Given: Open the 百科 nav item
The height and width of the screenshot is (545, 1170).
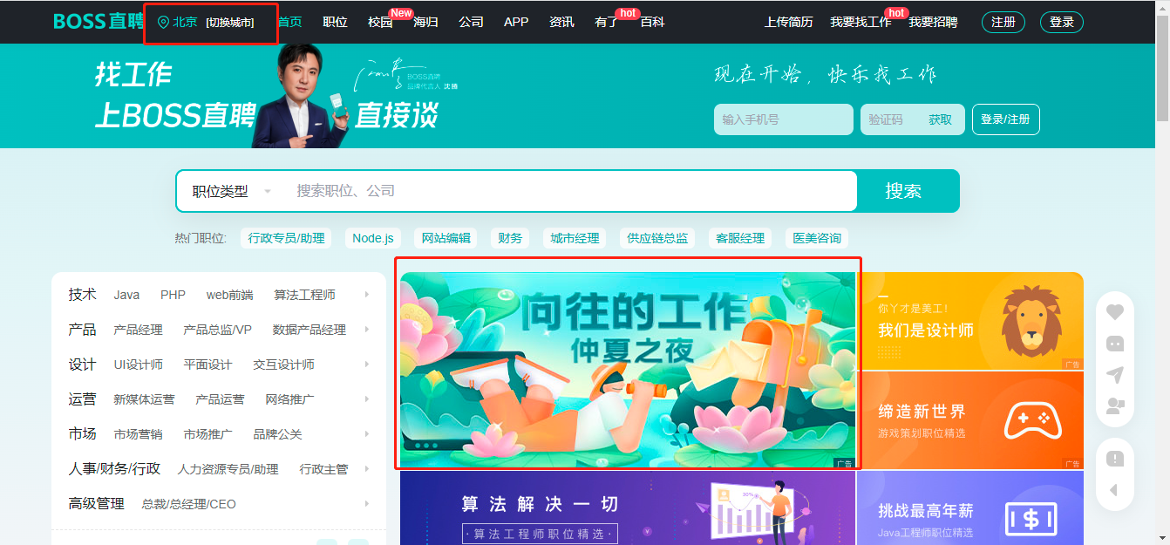Looking at the screenshot, I should tap(652, 22).
